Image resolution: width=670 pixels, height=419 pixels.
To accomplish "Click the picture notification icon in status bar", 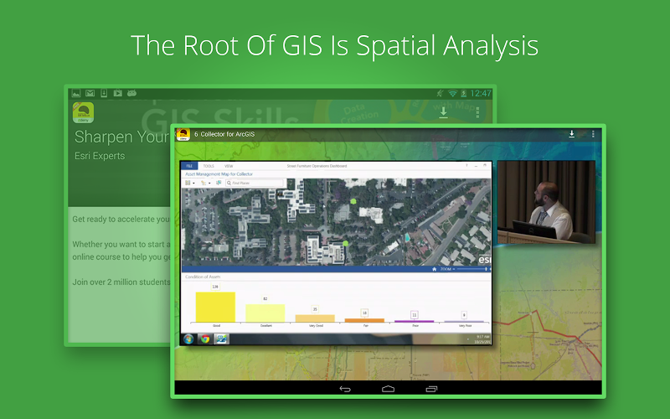I will pos(76,93).
